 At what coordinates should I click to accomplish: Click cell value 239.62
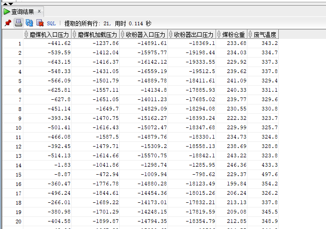237,71
